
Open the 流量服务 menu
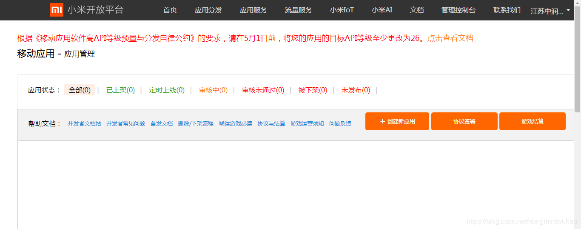tap(299, 10)
